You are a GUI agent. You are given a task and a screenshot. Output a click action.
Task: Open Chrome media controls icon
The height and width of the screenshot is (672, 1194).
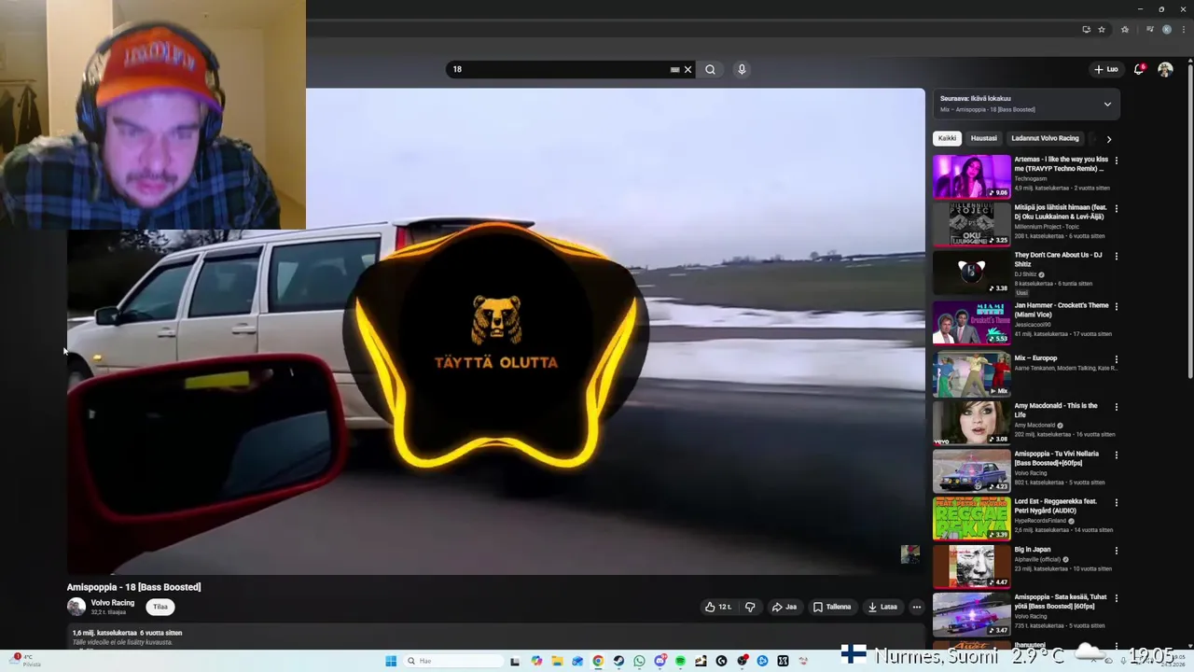point(1150,29)
